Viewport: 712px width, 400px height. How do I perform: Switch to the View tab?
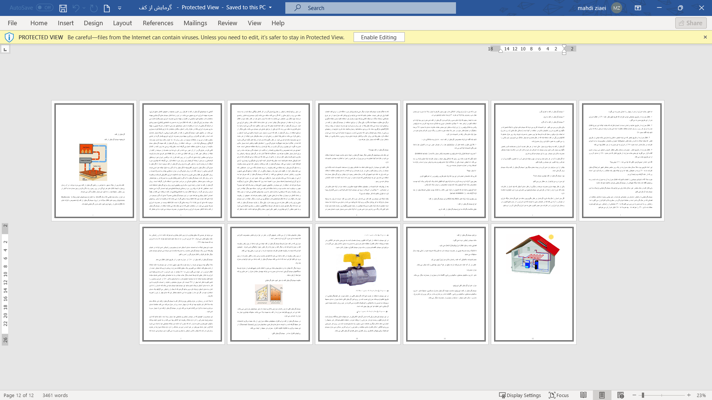pyautogui.click(x=255, y=23)
